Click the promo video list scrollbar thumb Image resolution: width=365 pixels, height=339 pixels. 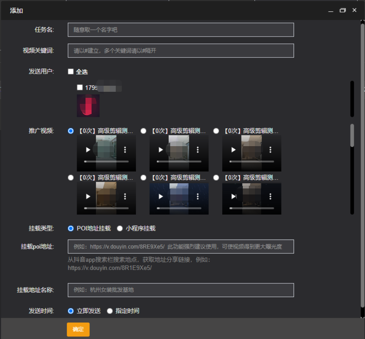(x=352, y=135)
